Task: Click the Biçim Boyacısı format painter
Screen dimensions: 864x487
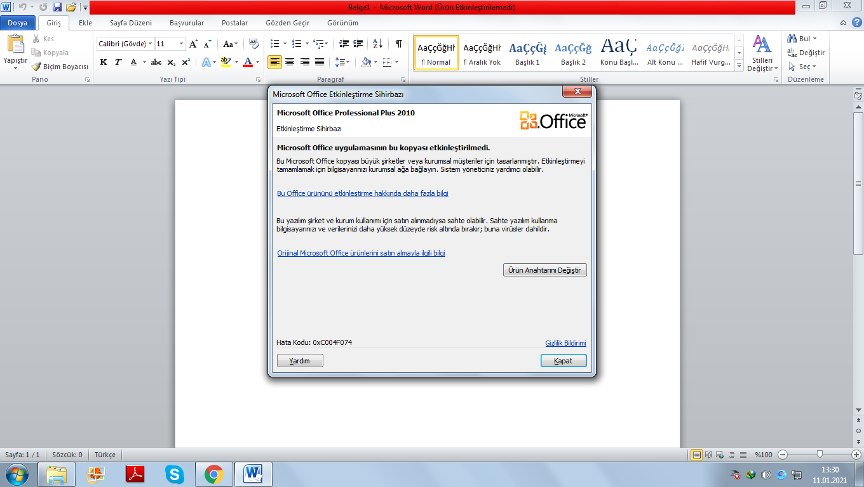Action: tap(61, 67)
